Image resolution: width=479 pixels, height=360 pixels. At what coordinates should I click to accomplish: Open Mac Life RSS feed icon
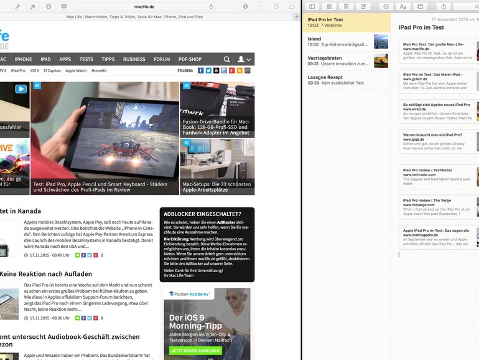(240, 70)
